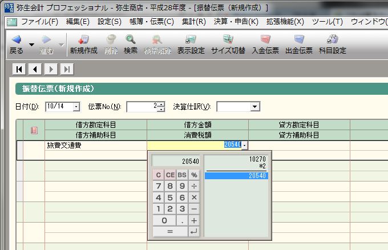This screenshot has width=388, height=250.
Task: Open the 帳簿・伝票(C) menu
Action: [x=151, y=22]
